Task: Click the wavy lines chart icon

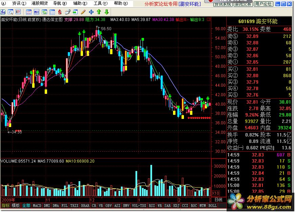Action: point(29,12)
